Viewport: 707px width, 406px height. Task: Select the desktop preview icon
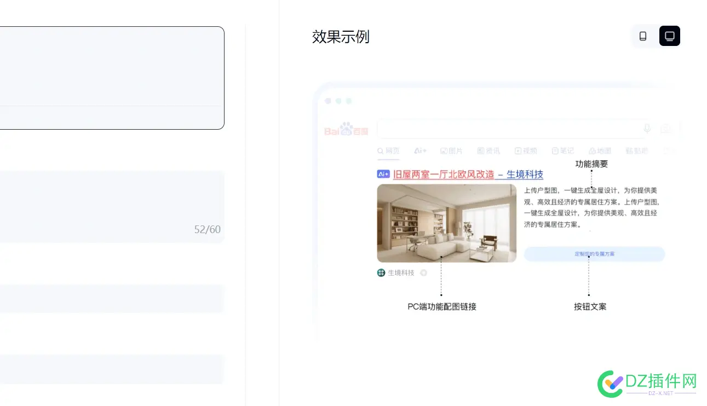click(x=669, y=36)
